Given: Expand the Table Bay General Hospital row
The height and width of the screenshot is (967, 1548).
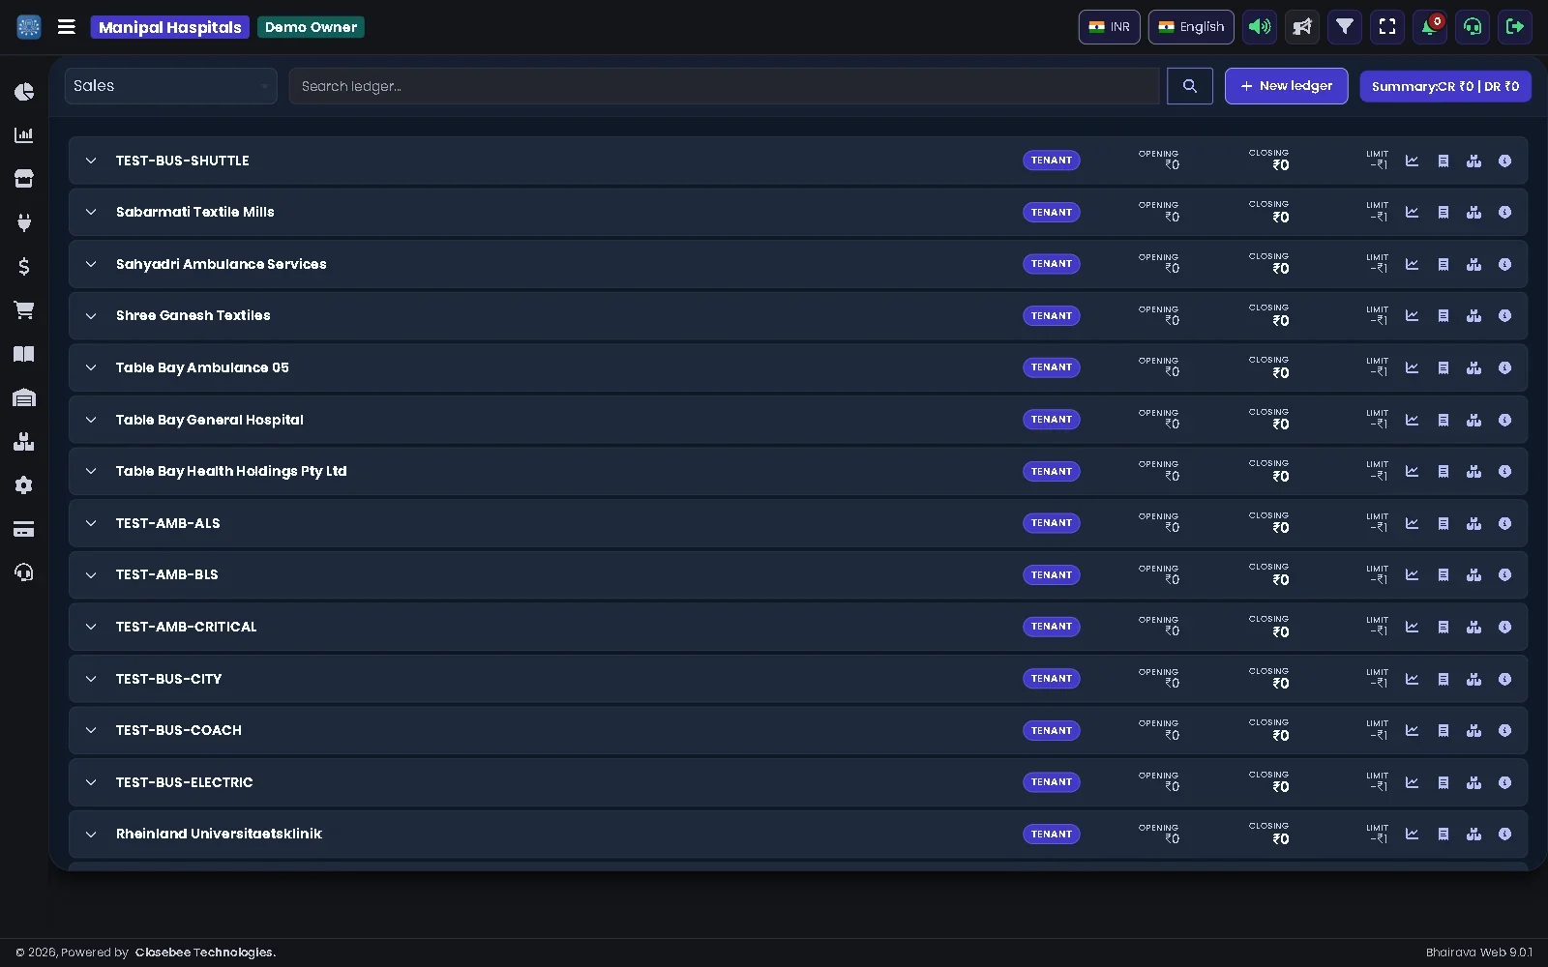Looking at the screenshot, I should pyautogui.click(x=91, y=420).
